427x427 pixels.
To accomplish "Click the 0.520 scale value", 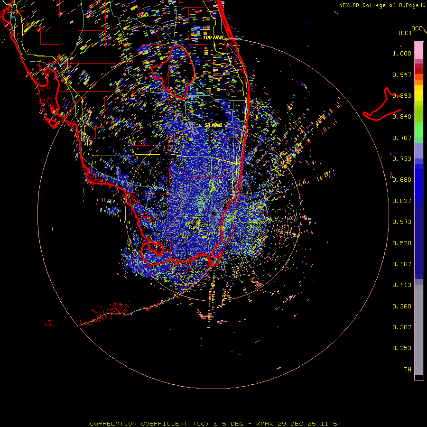I will pyautogui.click(x=402, y=243).
